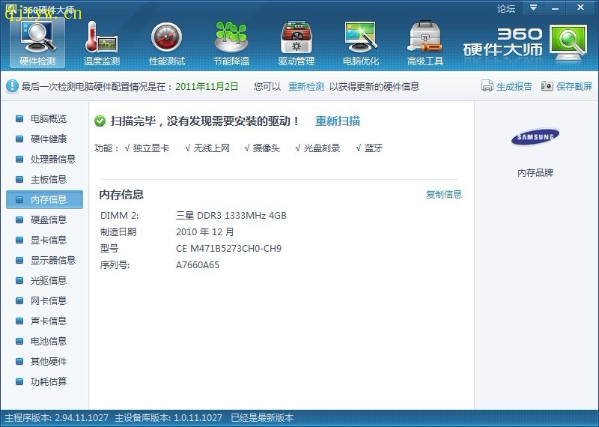Click the 独立显卡 feature label

[151, 148]
